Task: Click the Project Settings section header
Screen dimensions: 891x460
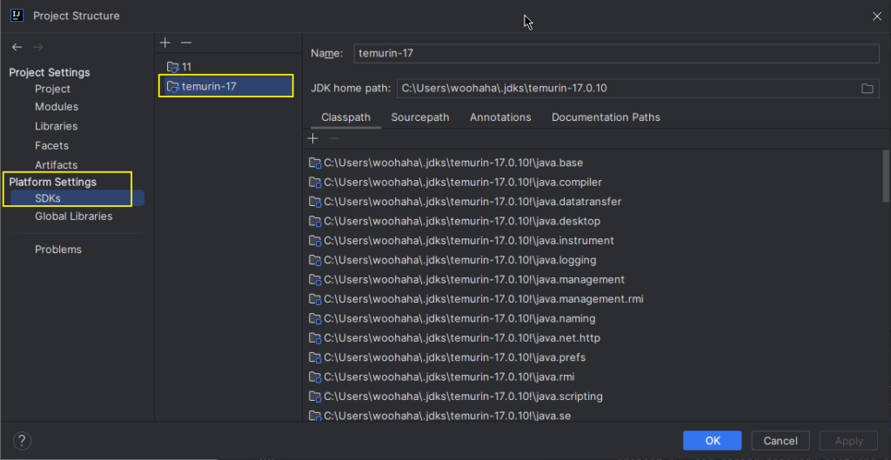Action: click(50, 73)
